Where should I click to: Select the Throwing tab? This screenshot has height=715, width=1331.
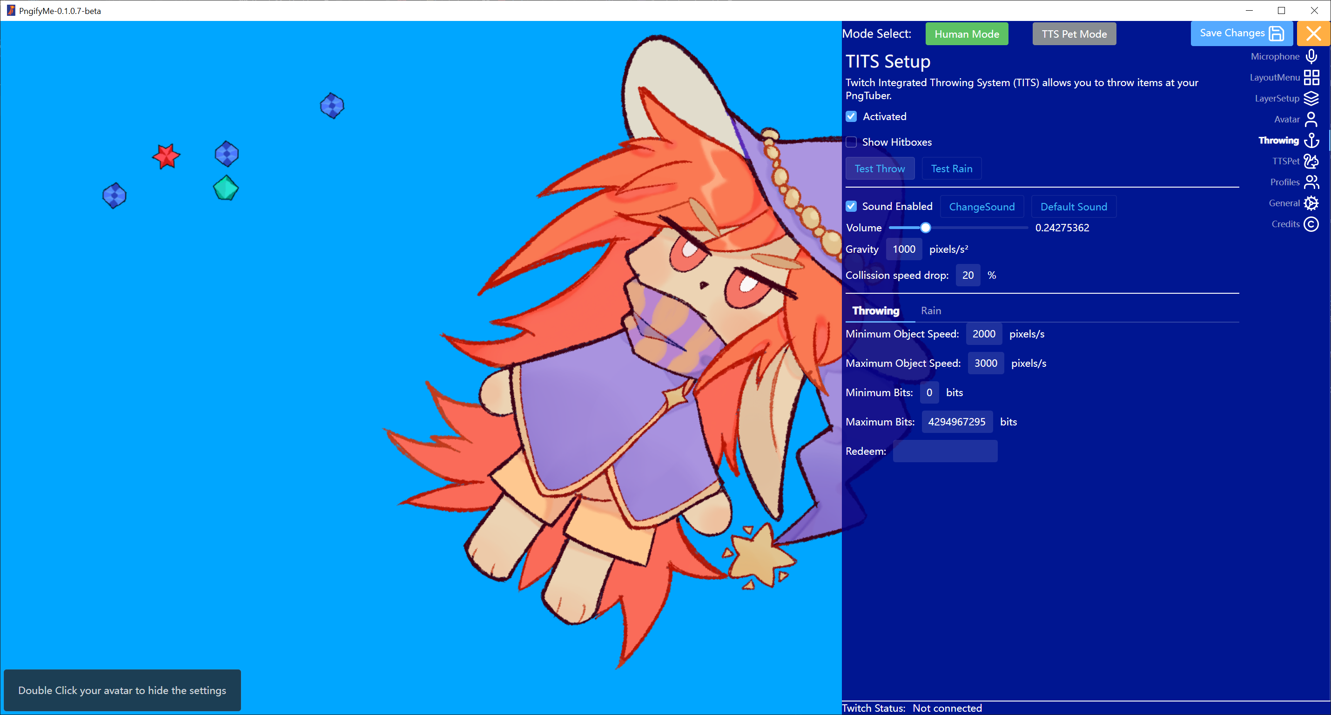point(875,310)
